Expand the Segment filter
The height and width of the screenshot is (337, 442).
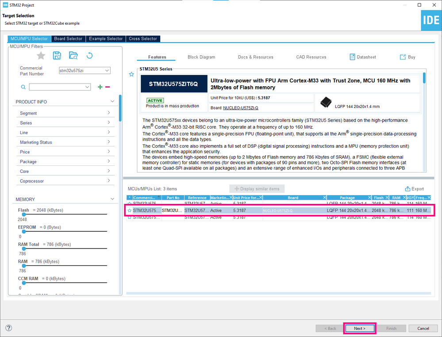point(109,113)
